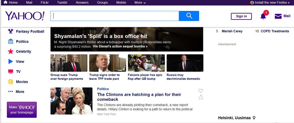The image size is (294, 123).
Task: Open Russia may decriminalize domestic story
Action: (x=183, y=77)
